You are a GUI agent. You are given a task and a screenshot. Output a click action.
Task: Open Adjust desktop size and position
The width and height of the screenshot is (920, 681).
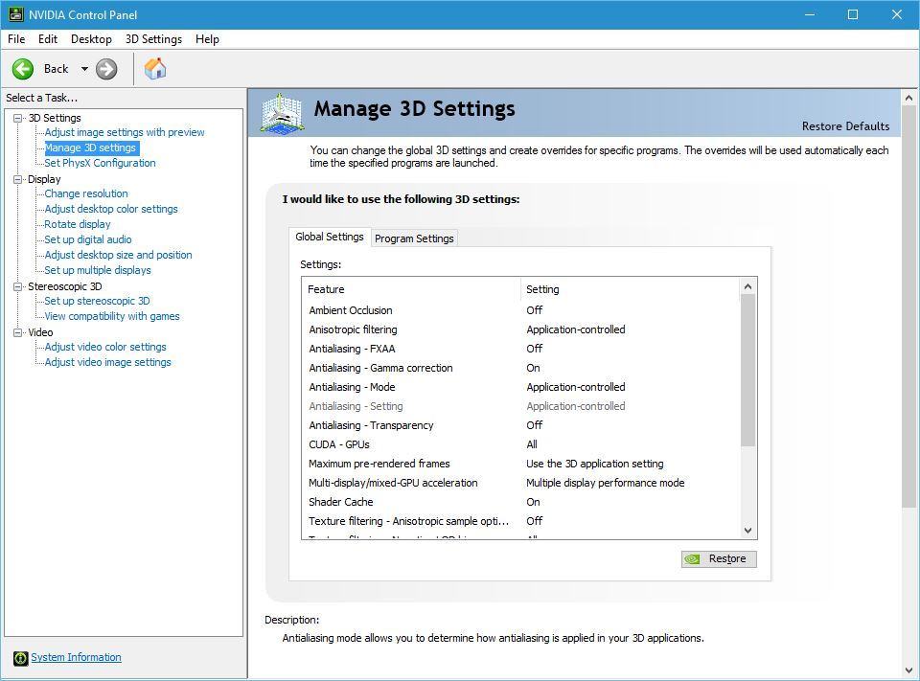(x=119, y=255)
